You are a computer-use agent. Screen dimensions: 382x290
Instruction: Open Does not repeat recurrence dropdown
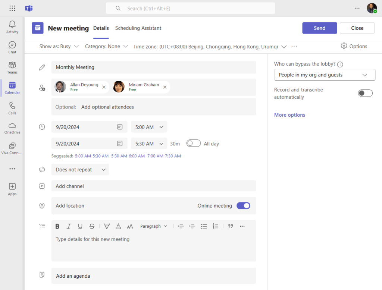(x=80, y=170)
